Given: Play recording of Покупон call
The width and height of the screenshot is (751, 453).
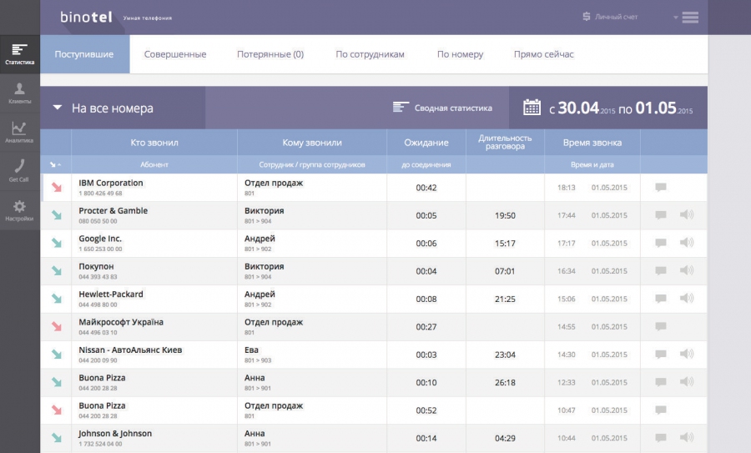Looking at the screenshot, I should tap(687, 270).
